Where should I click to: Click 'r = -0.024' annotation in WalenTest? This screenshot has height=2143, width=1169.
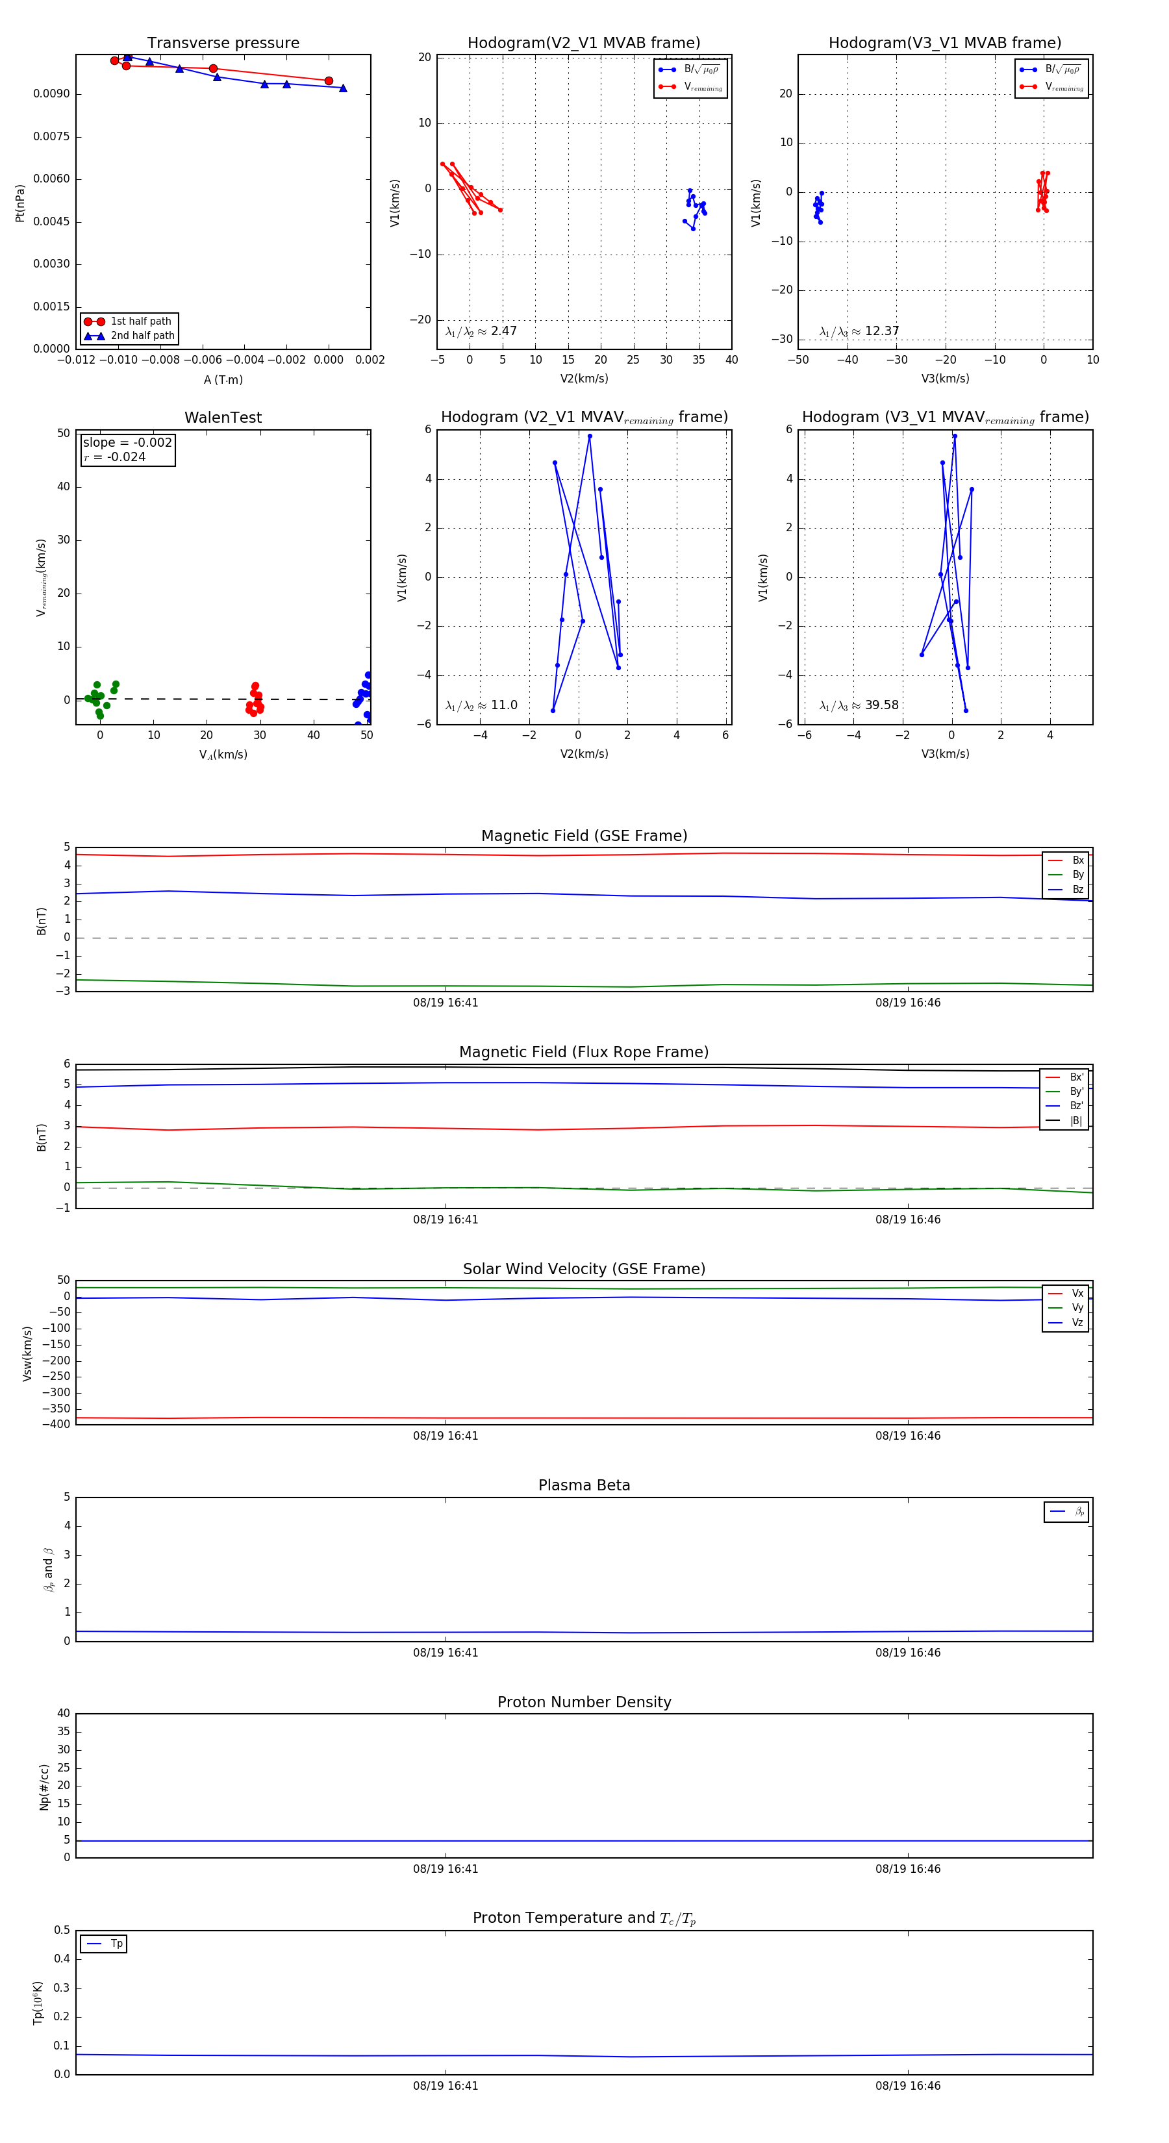(x=115, y=457)
